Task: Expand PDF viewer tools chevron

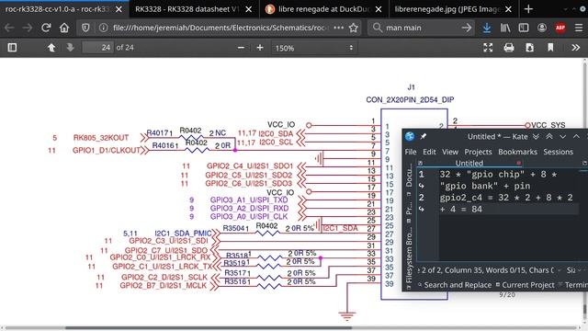Action: click(576, 48)
